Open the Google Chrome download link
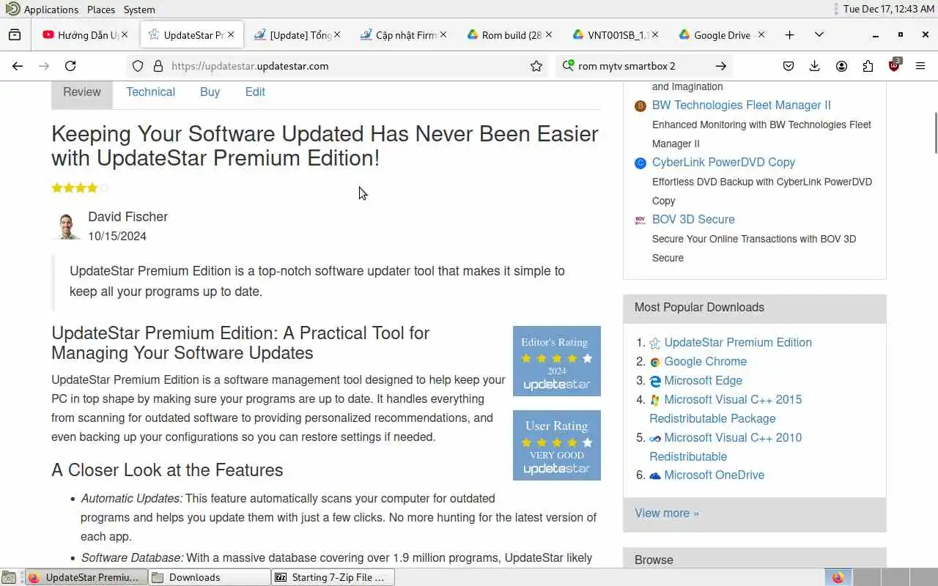The height and width of the screenshot is (586, 938). pyautogui.click(x=705, y=362)
